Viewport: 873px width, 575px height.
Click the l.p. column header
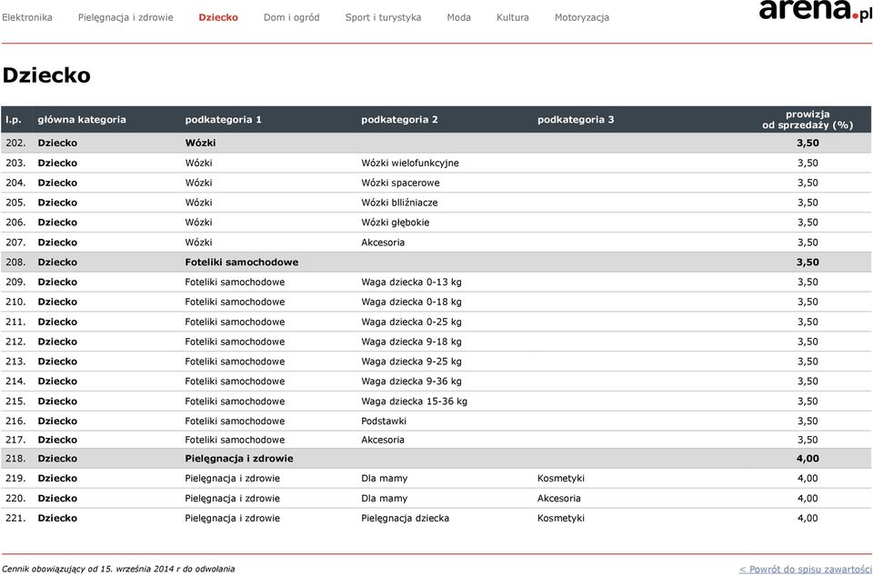(x=14, y=120)
